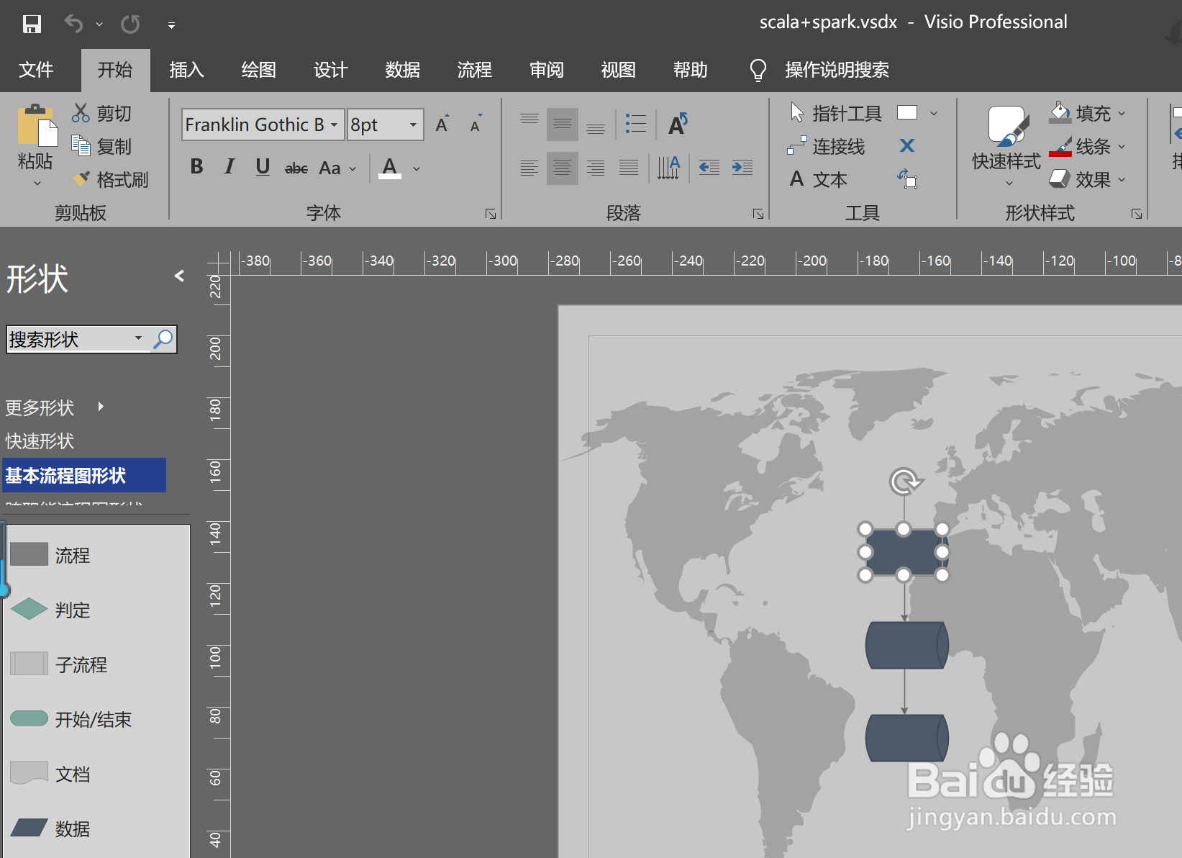Click the decrease indent icon
The width and height of the screenshot is (1182, 858).
709,168
